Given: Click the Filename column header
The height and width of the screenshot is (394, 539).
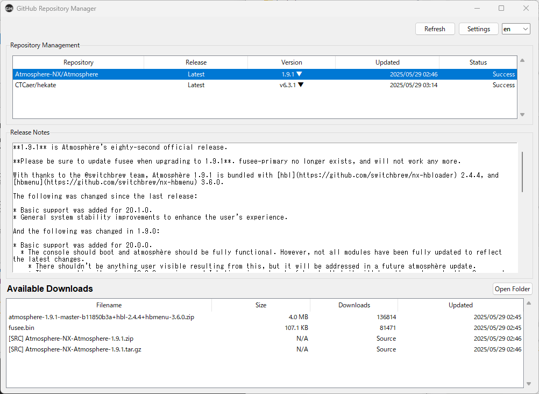Looking at the screenshot, I should (109, 305).
